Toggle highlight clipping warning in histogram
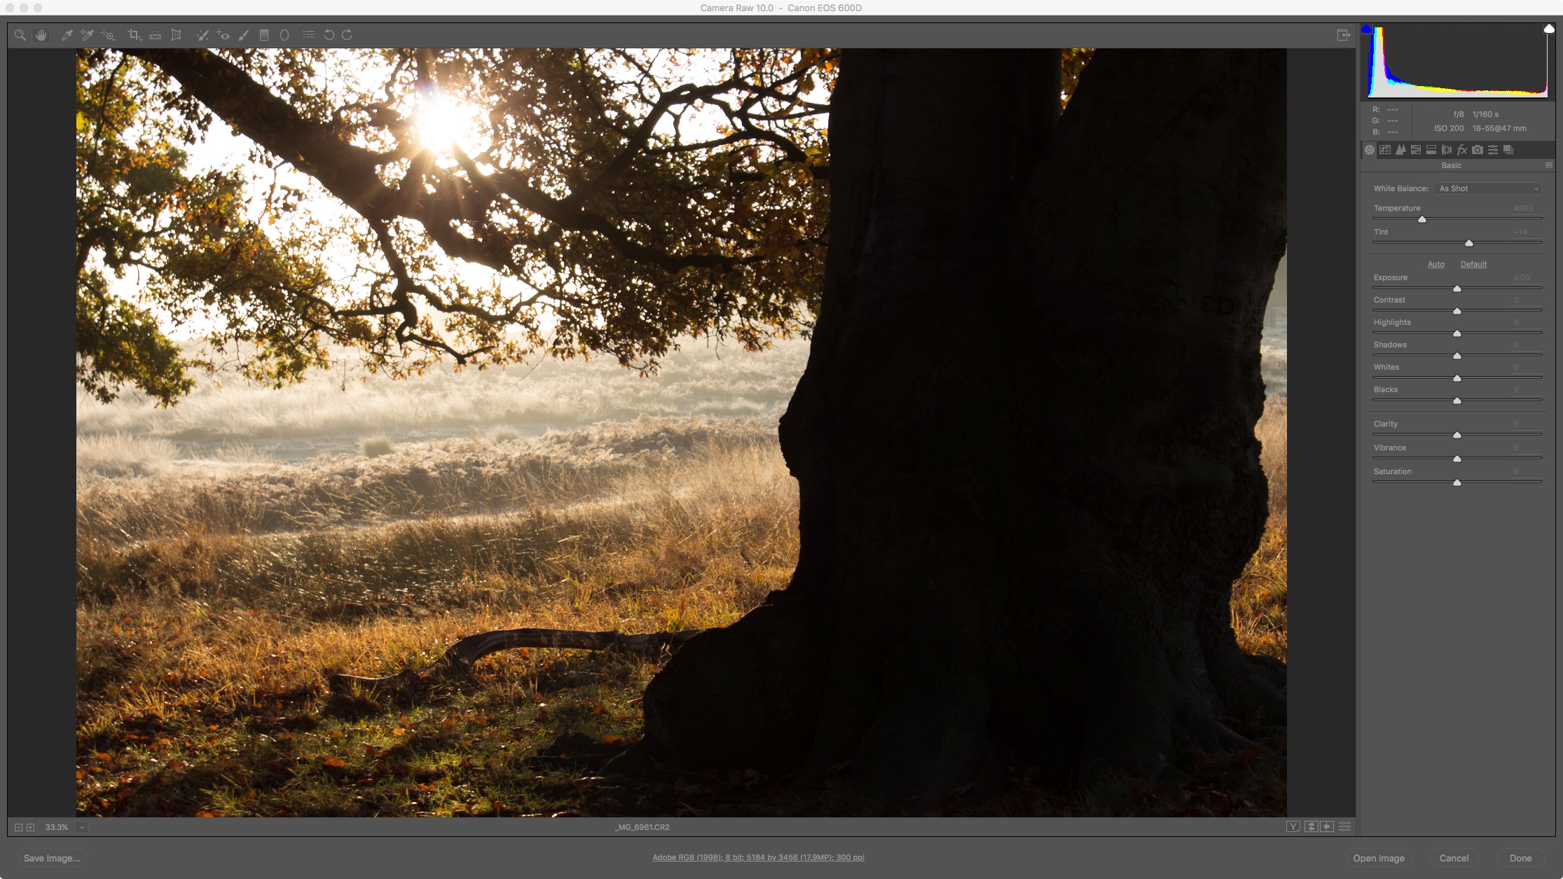Screen dimensions: 1563x879 tap(1549, 29)
